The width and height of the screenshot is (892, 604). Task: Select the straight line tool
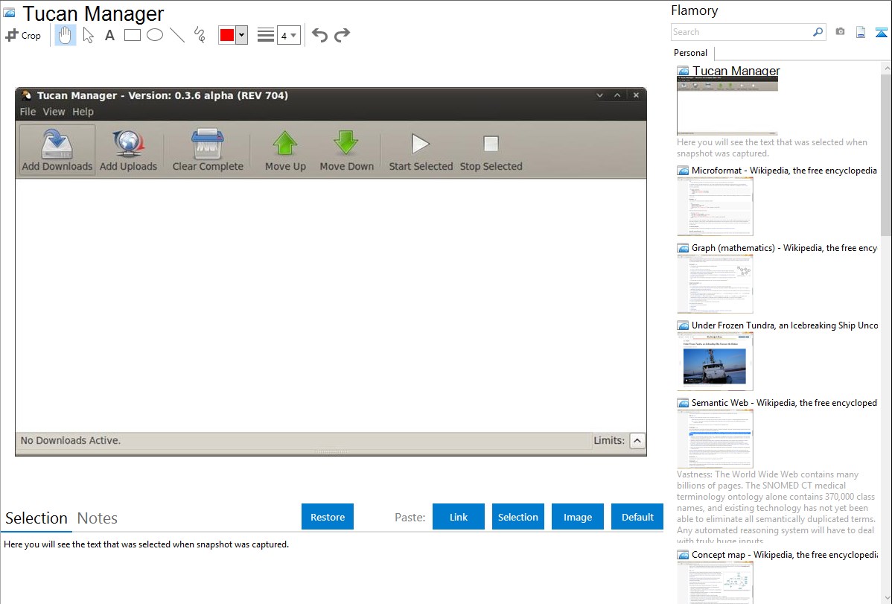[x=177, y=35]
